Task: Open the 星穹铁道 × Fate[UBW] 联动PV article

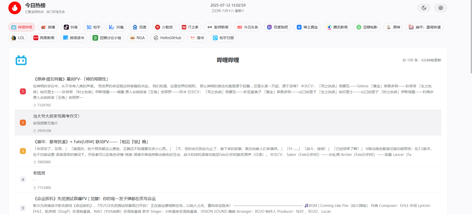Action: (x=91, y=142)
